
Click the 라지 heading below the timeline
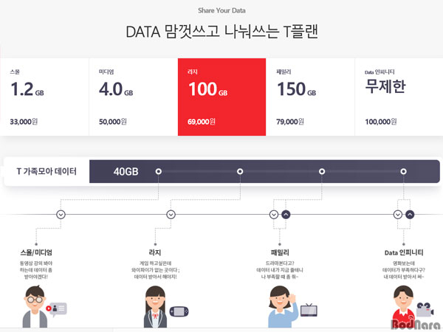point(155,252)
